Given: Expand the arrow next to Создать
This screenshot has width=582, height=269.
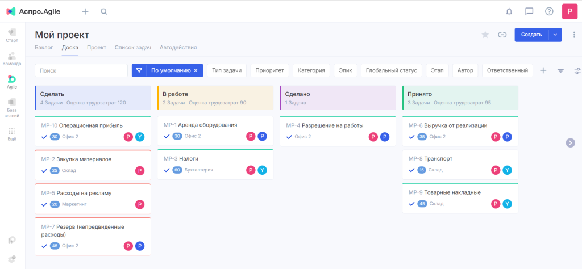Looking at the screenshot, I should point(555,35).
